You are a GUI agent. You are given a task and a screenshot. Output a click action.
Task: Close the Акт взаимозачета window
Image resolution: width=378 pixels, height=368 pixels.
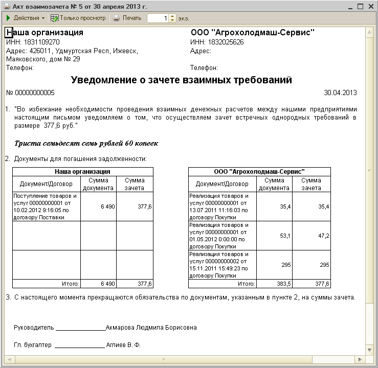(371, 7)
